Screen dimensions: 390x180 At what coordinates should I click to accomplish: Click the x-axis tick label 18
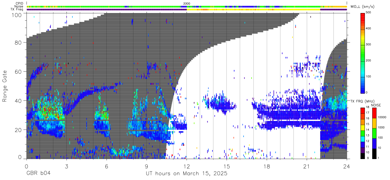coord(267,166)
